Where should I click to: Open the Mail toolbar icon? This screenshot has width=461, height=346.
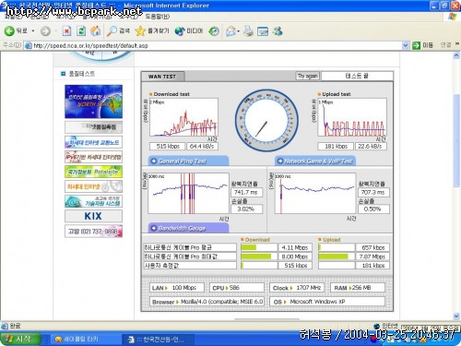coord(230,31)
